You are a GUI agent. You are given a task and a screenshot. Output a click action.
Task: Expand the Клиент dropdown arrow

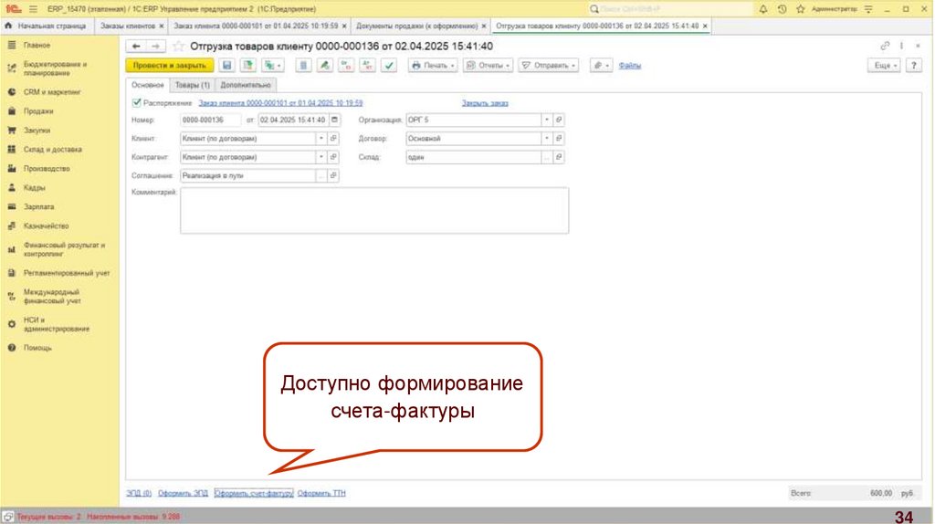tap(320, 139)
